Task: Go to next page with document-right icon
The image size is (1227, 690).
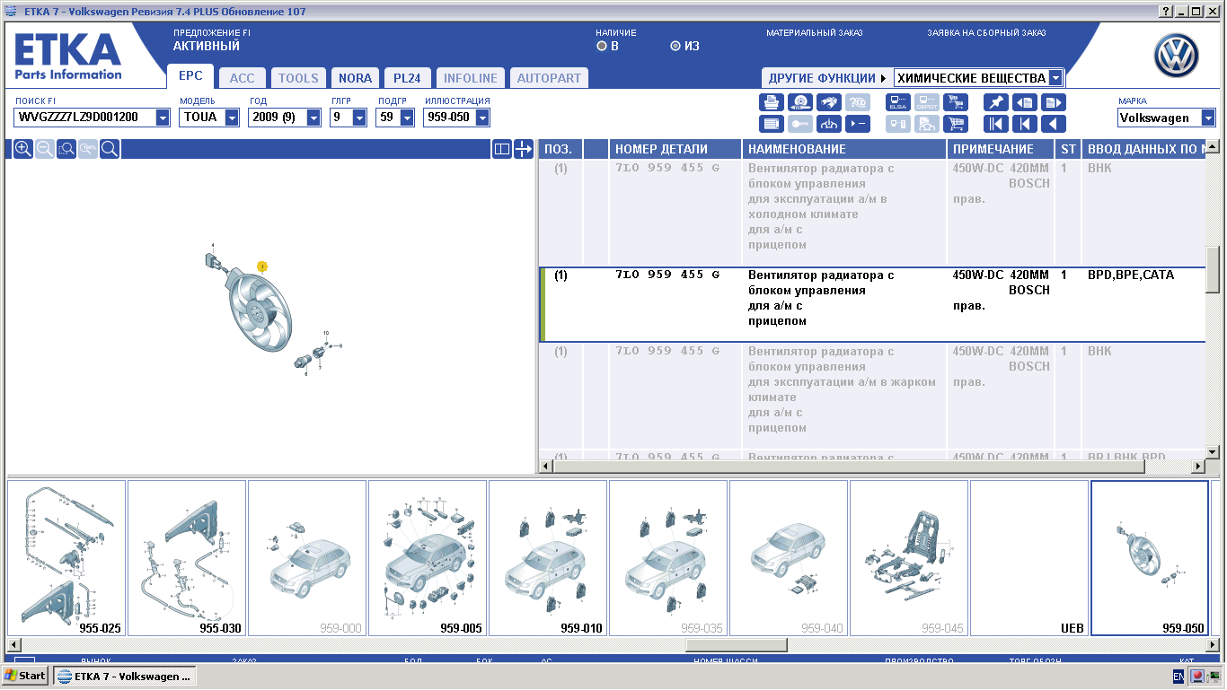Action: click(1054, 102)
